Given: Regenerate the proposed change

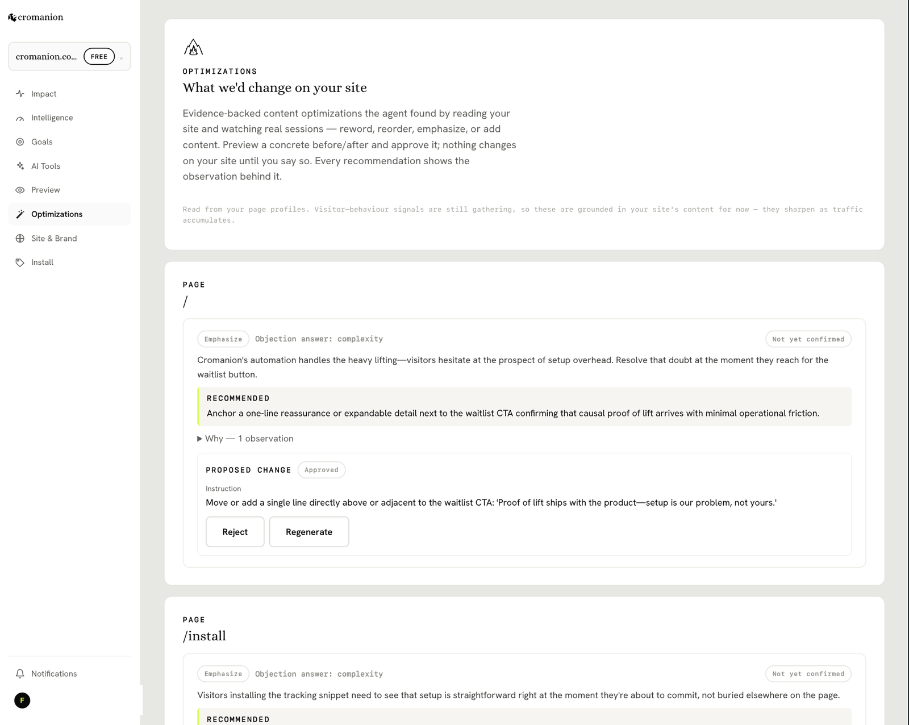Looking at the screenshot, I should (309, 532).
